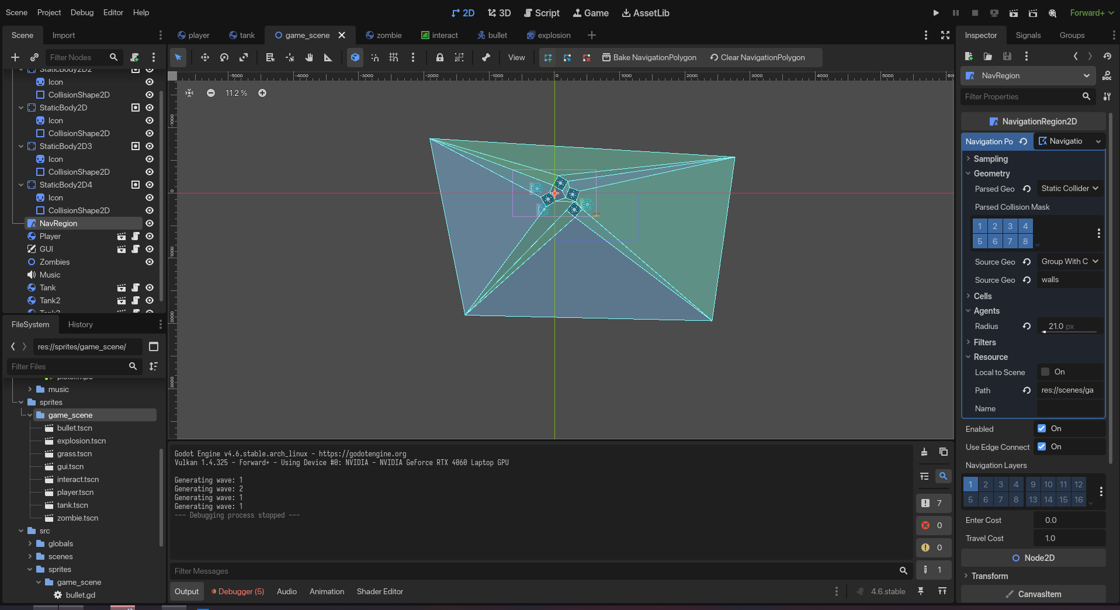Activate the Ruler Mode tool
Screen dimensions: 1120x610
[328, 57]
